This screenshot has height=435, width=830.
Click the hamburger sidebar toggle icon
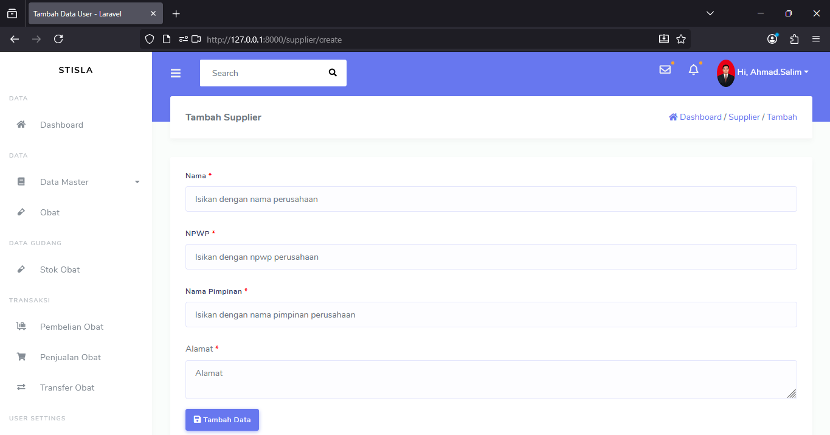176,74
